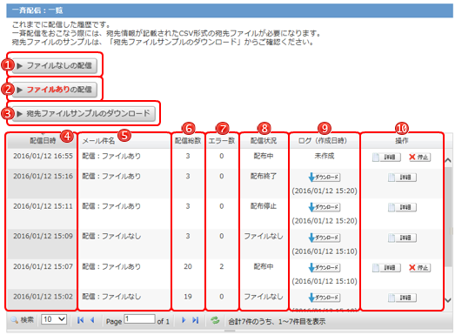Open the rows-per-page dropdown showing 10

(54, 319)
